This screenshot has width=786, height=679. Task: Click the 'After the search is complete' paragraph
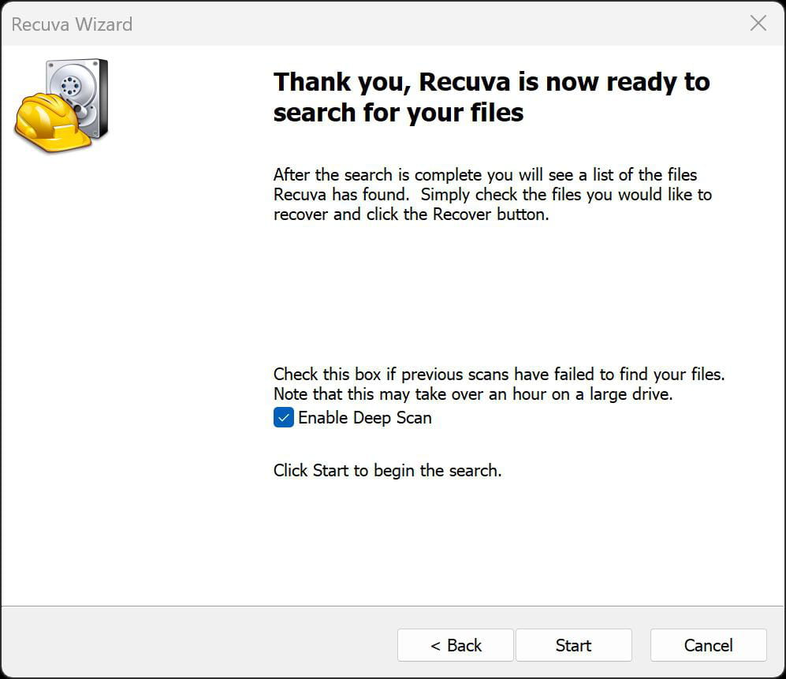pyautogui.click(x=492, y=195)
